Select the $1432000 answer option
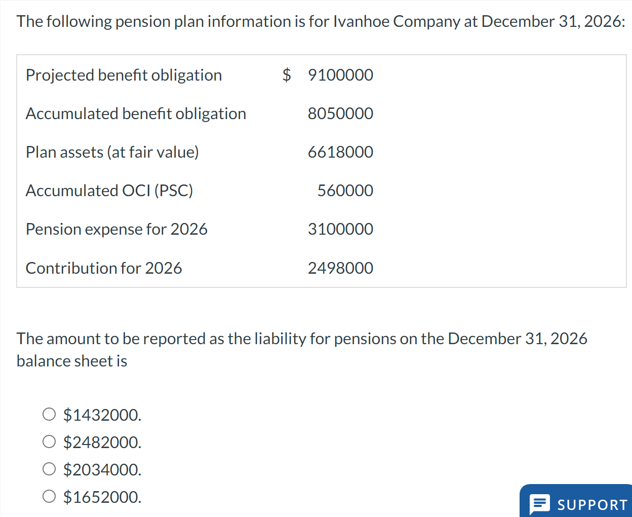The height and width of the screenshot is (517, 632). [49, 414]
